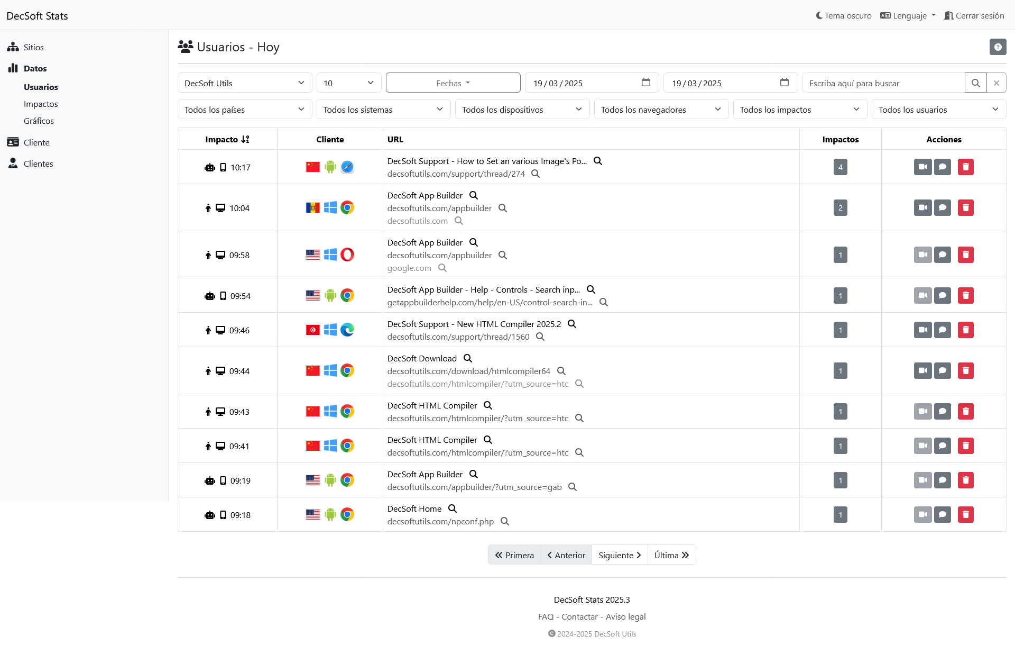Open the DecSoft Utils site selector dropdown
The width and height of the screenshot is (1015, 654).
pyautogui.click(x=244, y=83)
